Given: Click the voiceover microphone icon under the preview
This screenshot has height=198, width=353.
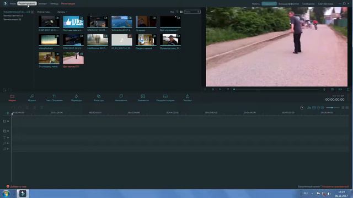Looking at the screenshot, I should (324, 89).
